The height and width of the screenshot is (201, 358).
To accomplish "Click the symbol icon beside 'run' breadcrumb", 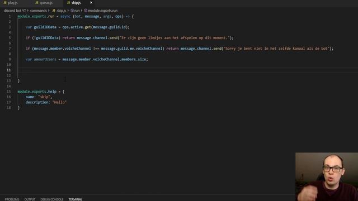I will (72, 11).
